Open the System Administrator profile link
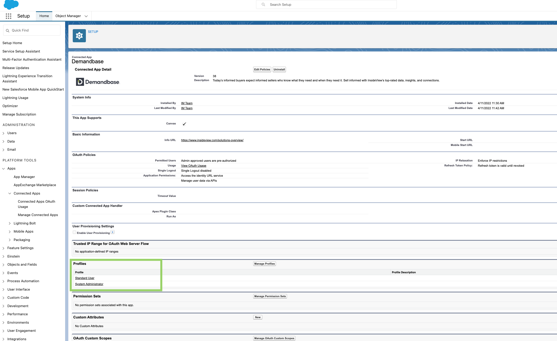Screen dimensions: 557x341 coord(89,284)
